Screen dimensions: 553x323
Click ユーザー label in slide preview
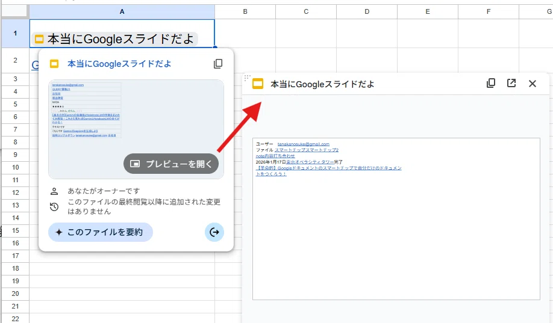[x=264, y=144]
